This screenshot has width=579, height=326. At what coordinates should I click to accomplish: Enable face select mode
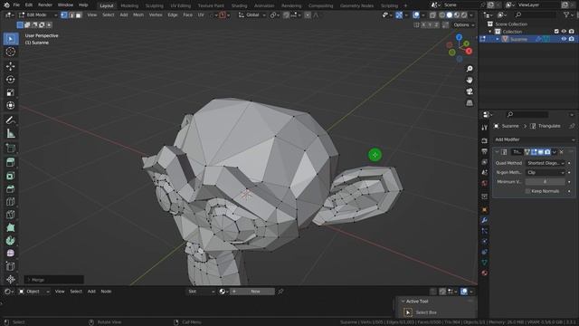click(79, 15)
